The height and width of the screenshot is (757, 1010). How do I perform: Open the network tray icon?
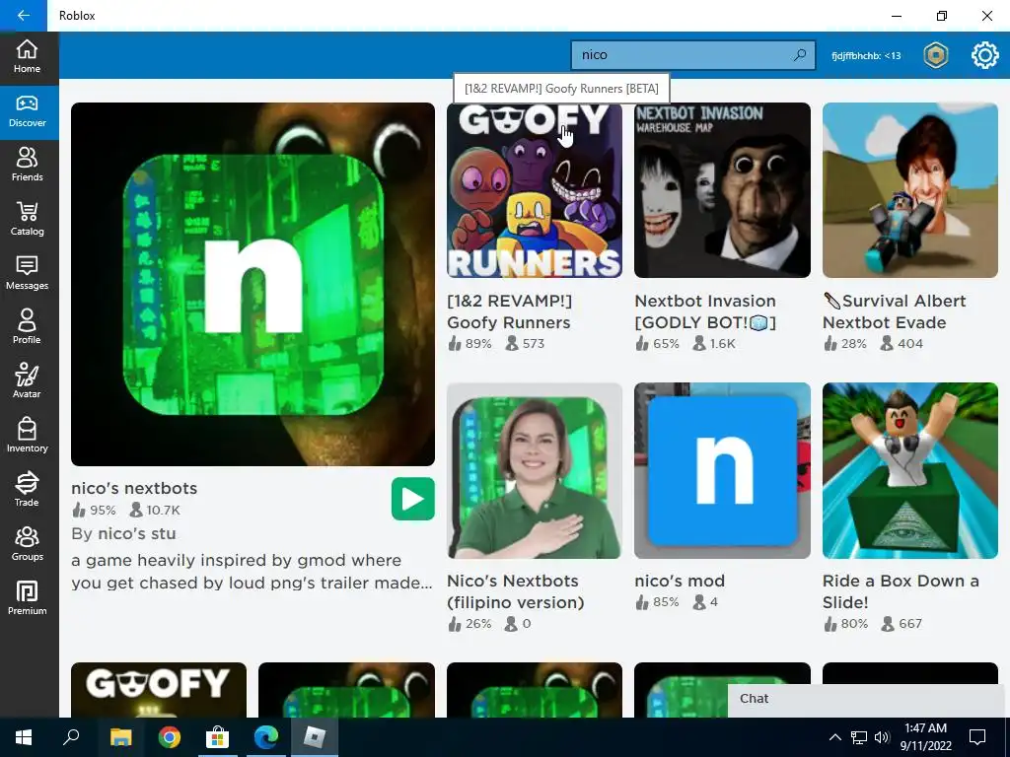(x=859, y=737)
